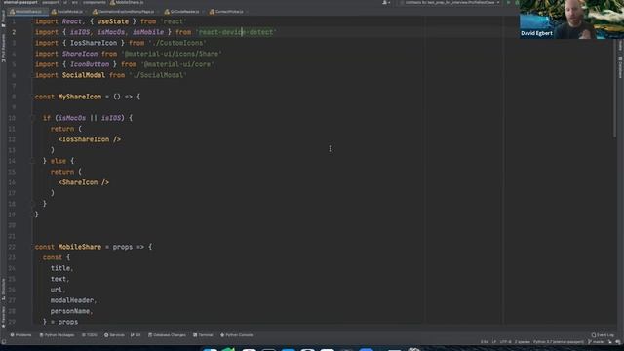Open the Event Log

pos(603,335)
